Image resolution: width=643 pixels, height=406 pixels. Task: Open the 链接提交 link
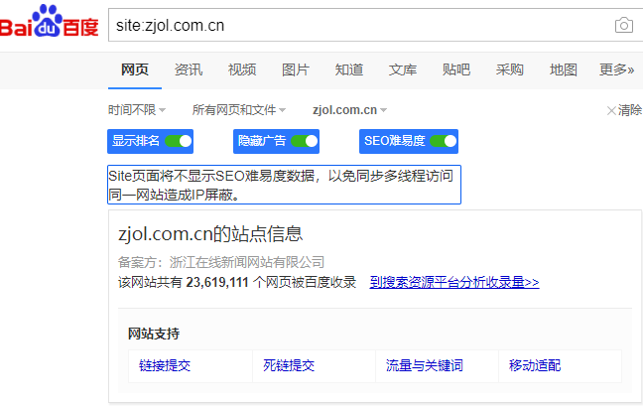click(x=165, y=365)
